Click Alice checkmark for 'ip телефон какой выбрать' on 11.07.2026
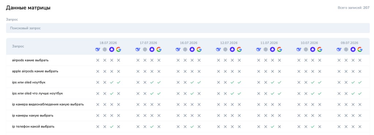The height and width of the screenshot is (135, 374). pos(272,127)
